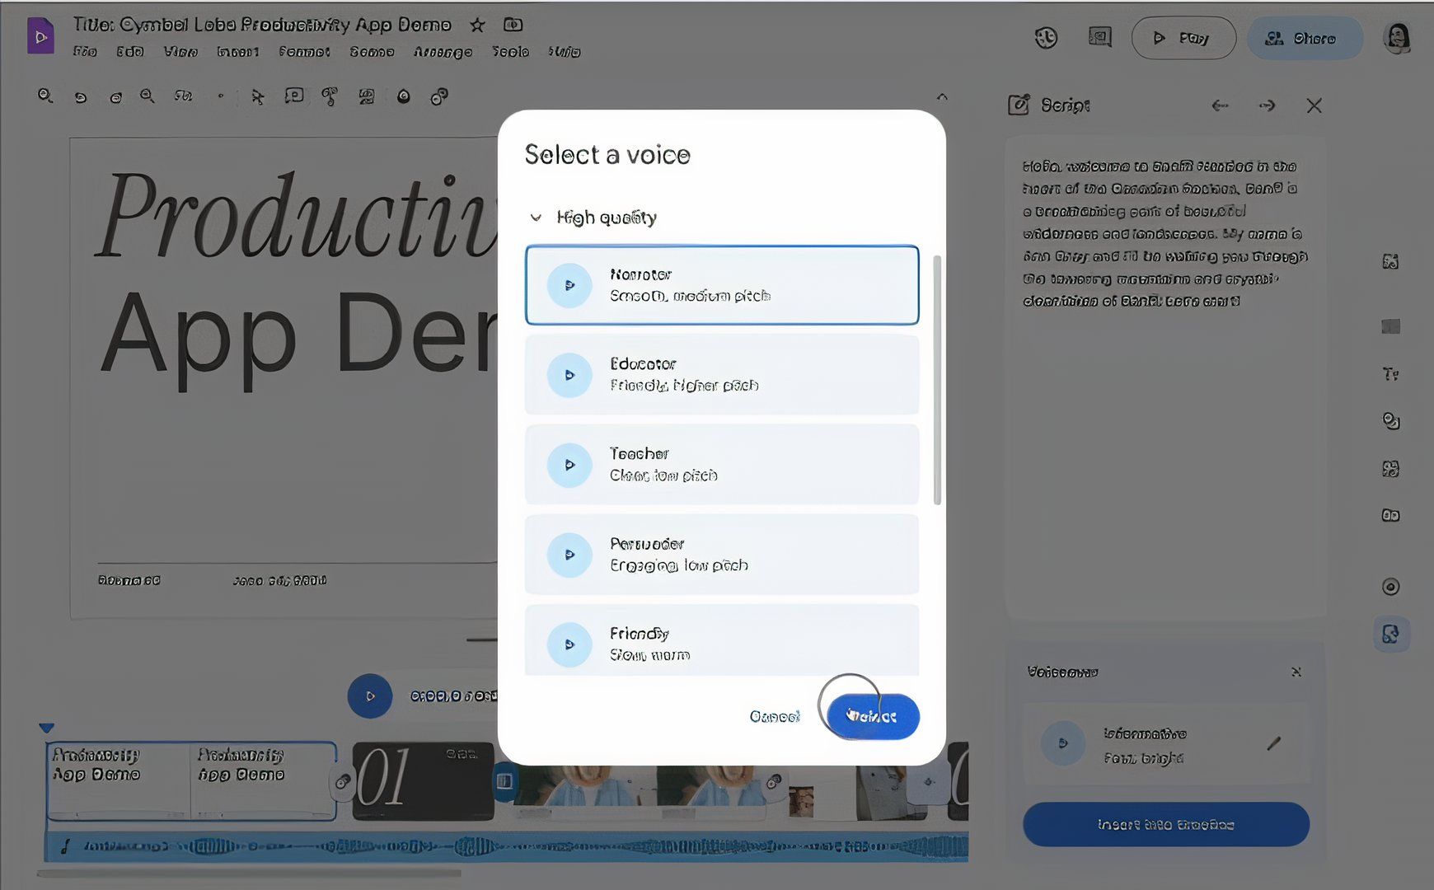Click the Share button

[x=1304, y=38]
